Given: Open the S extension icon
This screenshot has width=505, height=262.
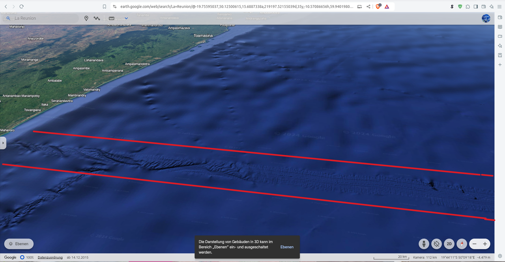Looking at the screenshot, I should click(452, 7).
